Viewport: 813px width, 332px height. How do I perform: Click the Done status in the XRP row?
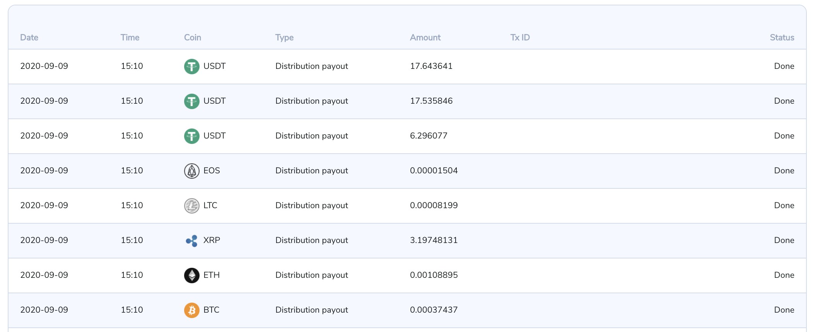tap(784, 240)
